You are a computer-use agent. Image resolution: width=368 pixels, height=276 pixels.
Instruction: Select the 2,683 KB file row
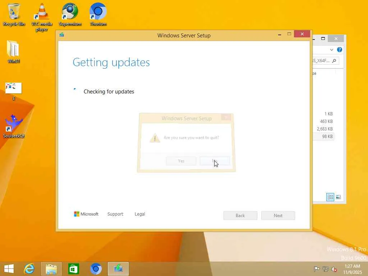(x=323, y=129)
